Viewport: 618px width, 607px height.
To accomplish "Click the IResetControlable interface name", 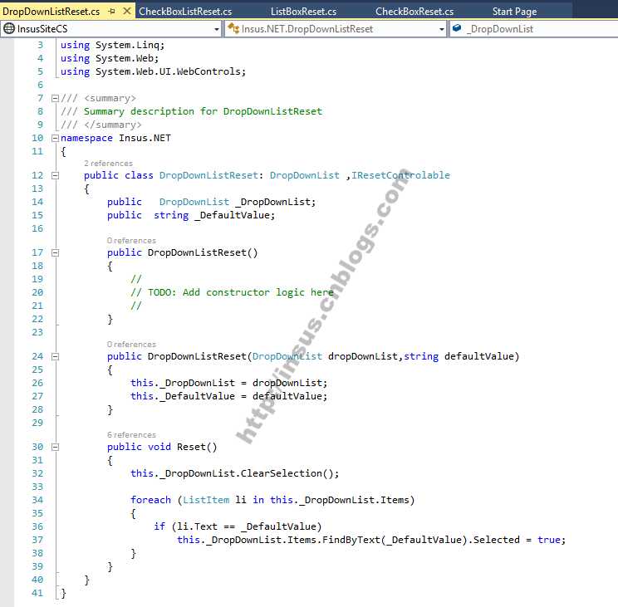I will pyautogui.click(x=400, y=175).
